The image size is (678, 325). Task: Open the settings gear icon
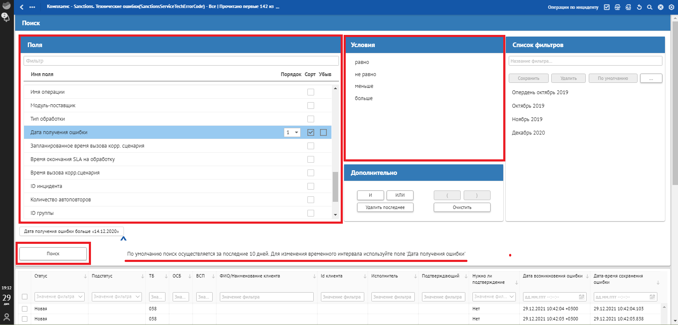click(671, 7)
